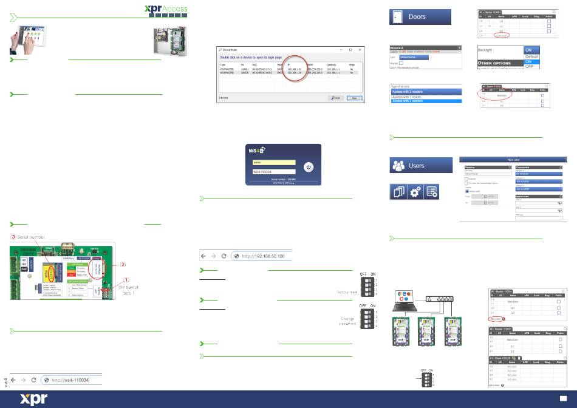Click the New user title bar
577x408 pixels.
coord(513,160)
